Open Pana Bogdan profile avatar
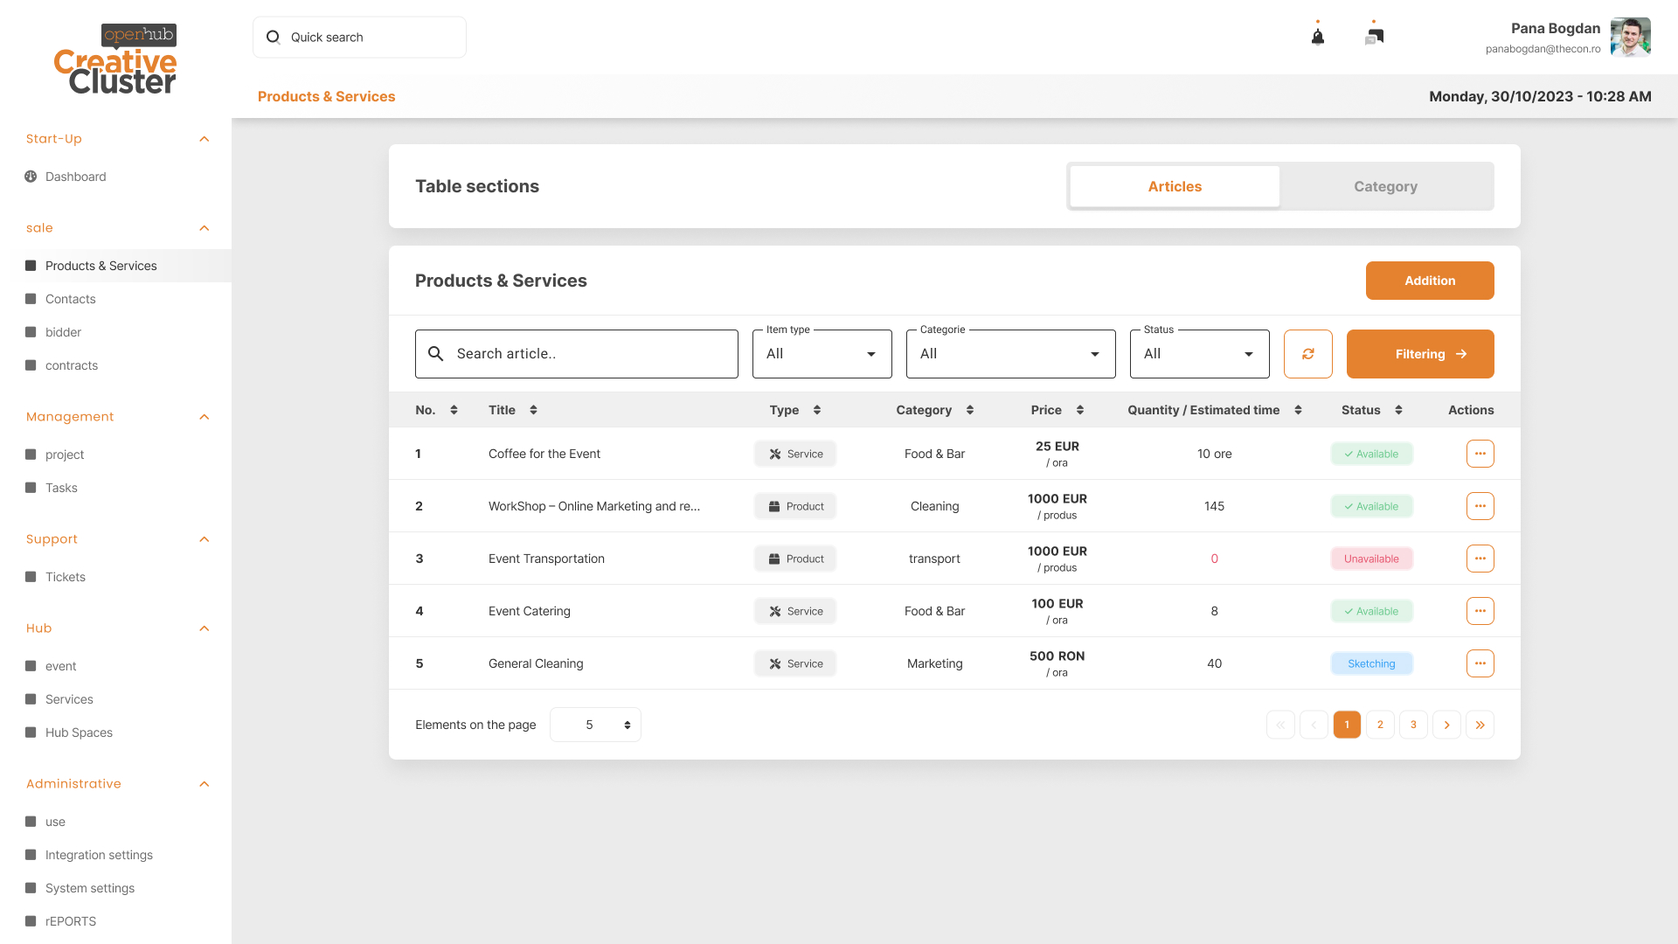The width and height of the screenshot is (1678, 944). pyautogui.click(x=1630, y=38)
